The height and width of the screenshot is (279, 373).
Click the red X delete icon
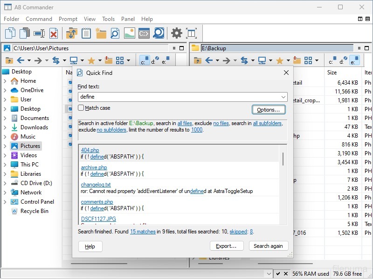pyautogui.click(x=54, y=33)
